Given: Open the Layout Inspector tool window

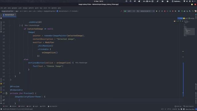Looking at the screenshot, I should click(x=188, y=106).
